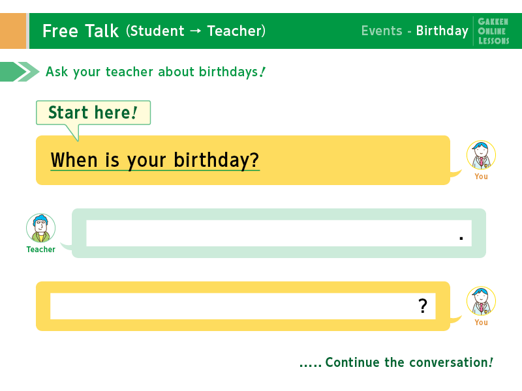Viewport: 522px width, 391px height.
Task: Click the Events label in header
Action: click(382, 31)
